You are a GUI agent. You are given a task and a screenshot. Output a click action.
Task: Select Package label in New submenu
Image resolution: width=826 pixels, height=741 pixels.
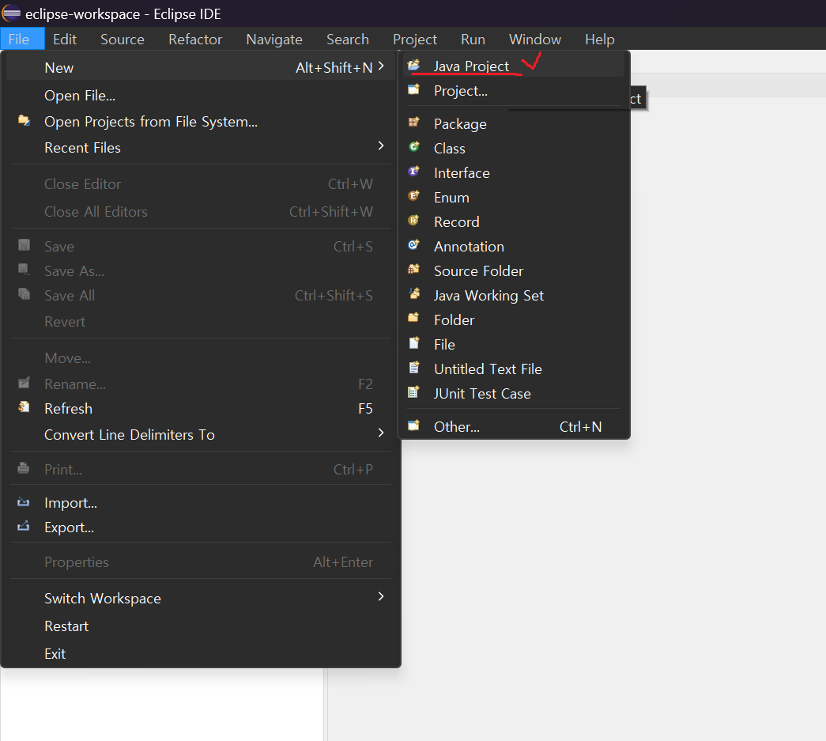[460, 124]
